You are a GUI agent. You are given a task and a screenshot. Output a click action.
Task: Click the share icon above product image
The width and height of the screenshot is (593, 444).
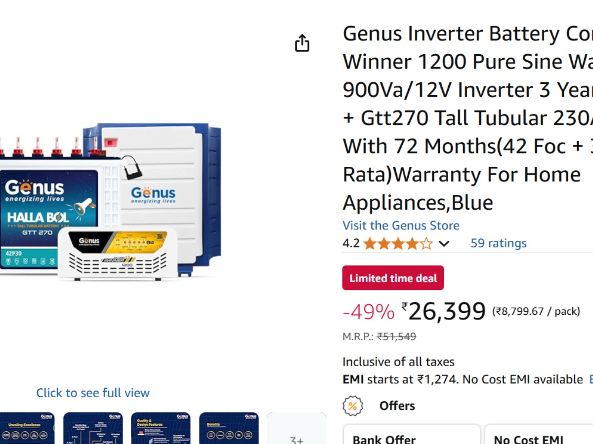pos(302,43)
